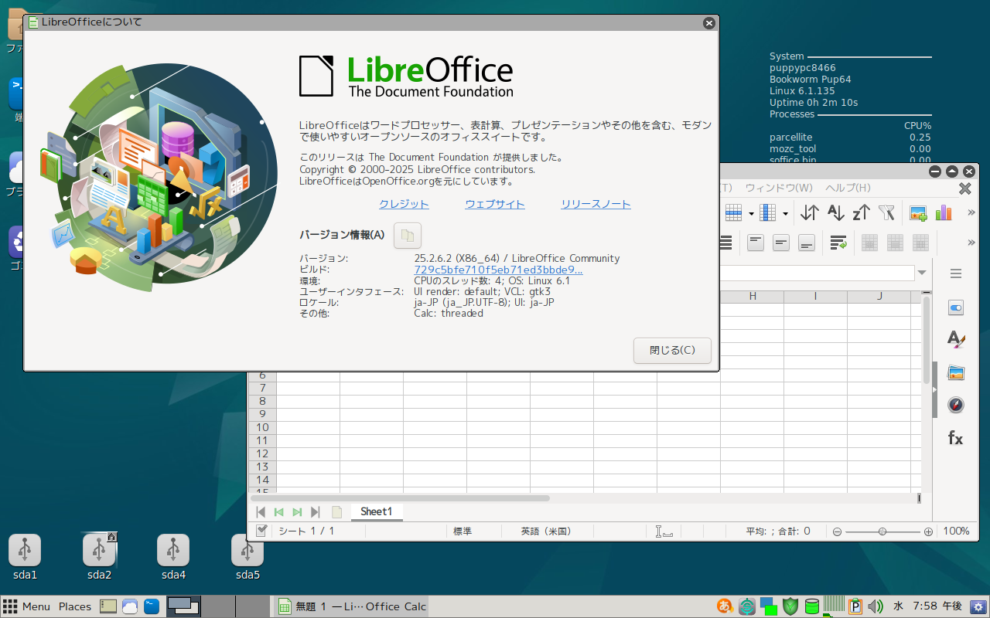The width and height of the screenshot is (990, 618).
Task: Click the row insert table icon in Calc
Action: pos(732,212)
